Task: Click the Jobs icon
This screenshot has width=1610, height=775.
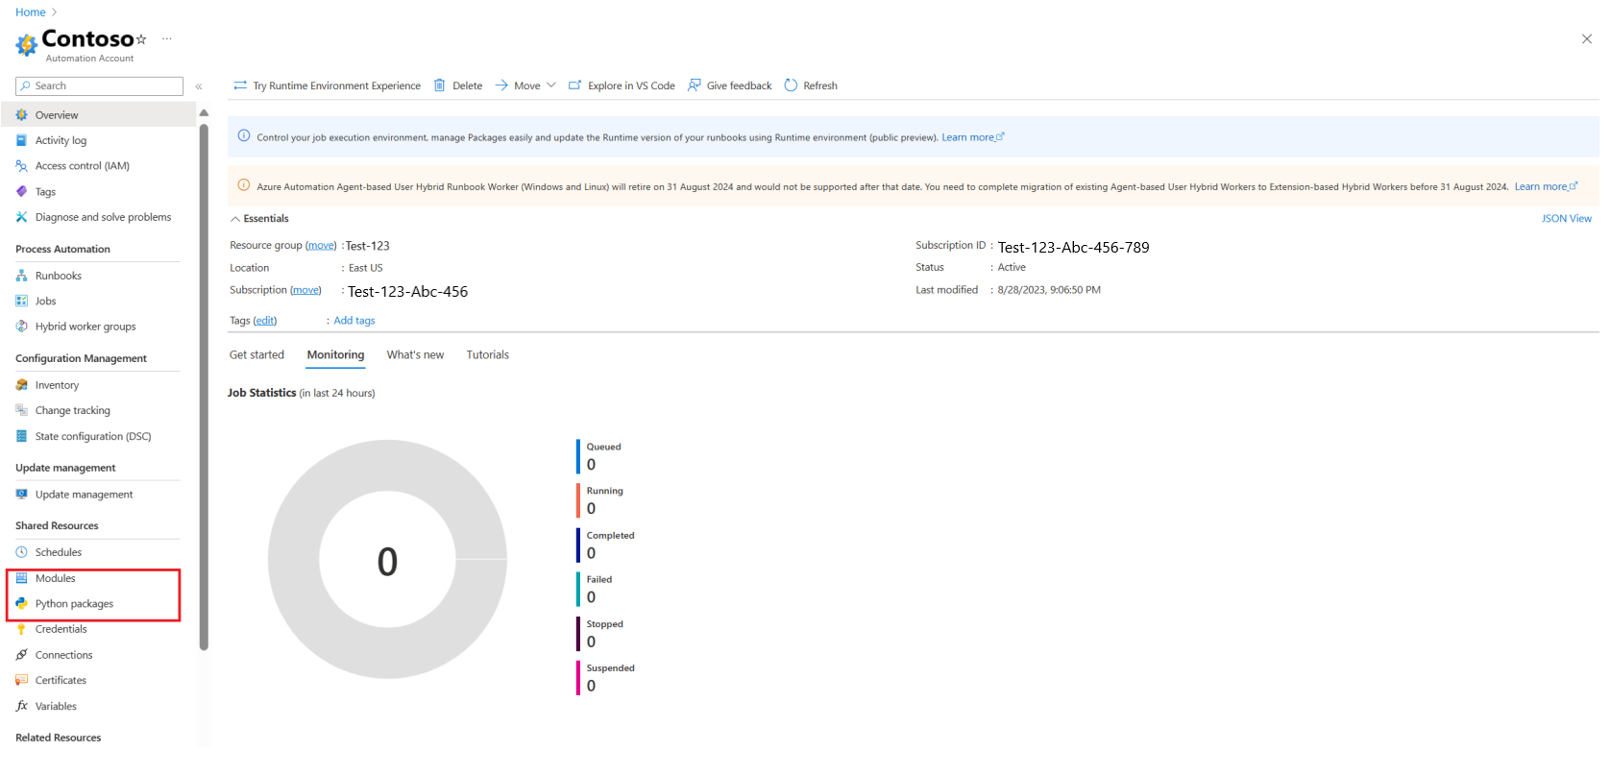Action: click(x=22, y=301)
